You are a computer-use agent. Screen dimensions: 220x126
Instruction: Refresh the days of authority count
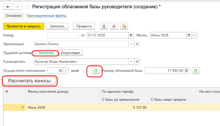pyautogui.click(x=96, y=70)
